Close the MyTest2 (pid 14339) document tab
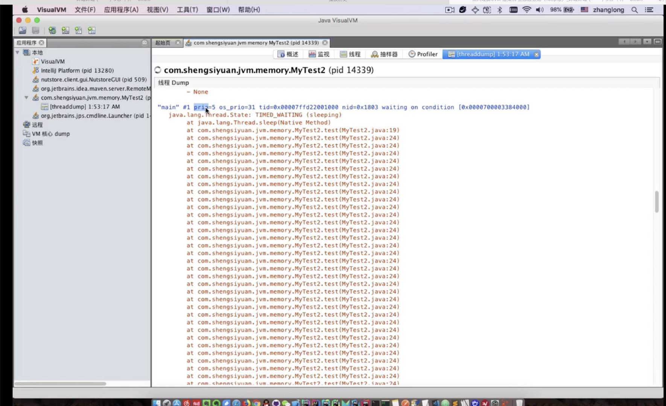Screen dimensions: 666x406 coord(325,43)
